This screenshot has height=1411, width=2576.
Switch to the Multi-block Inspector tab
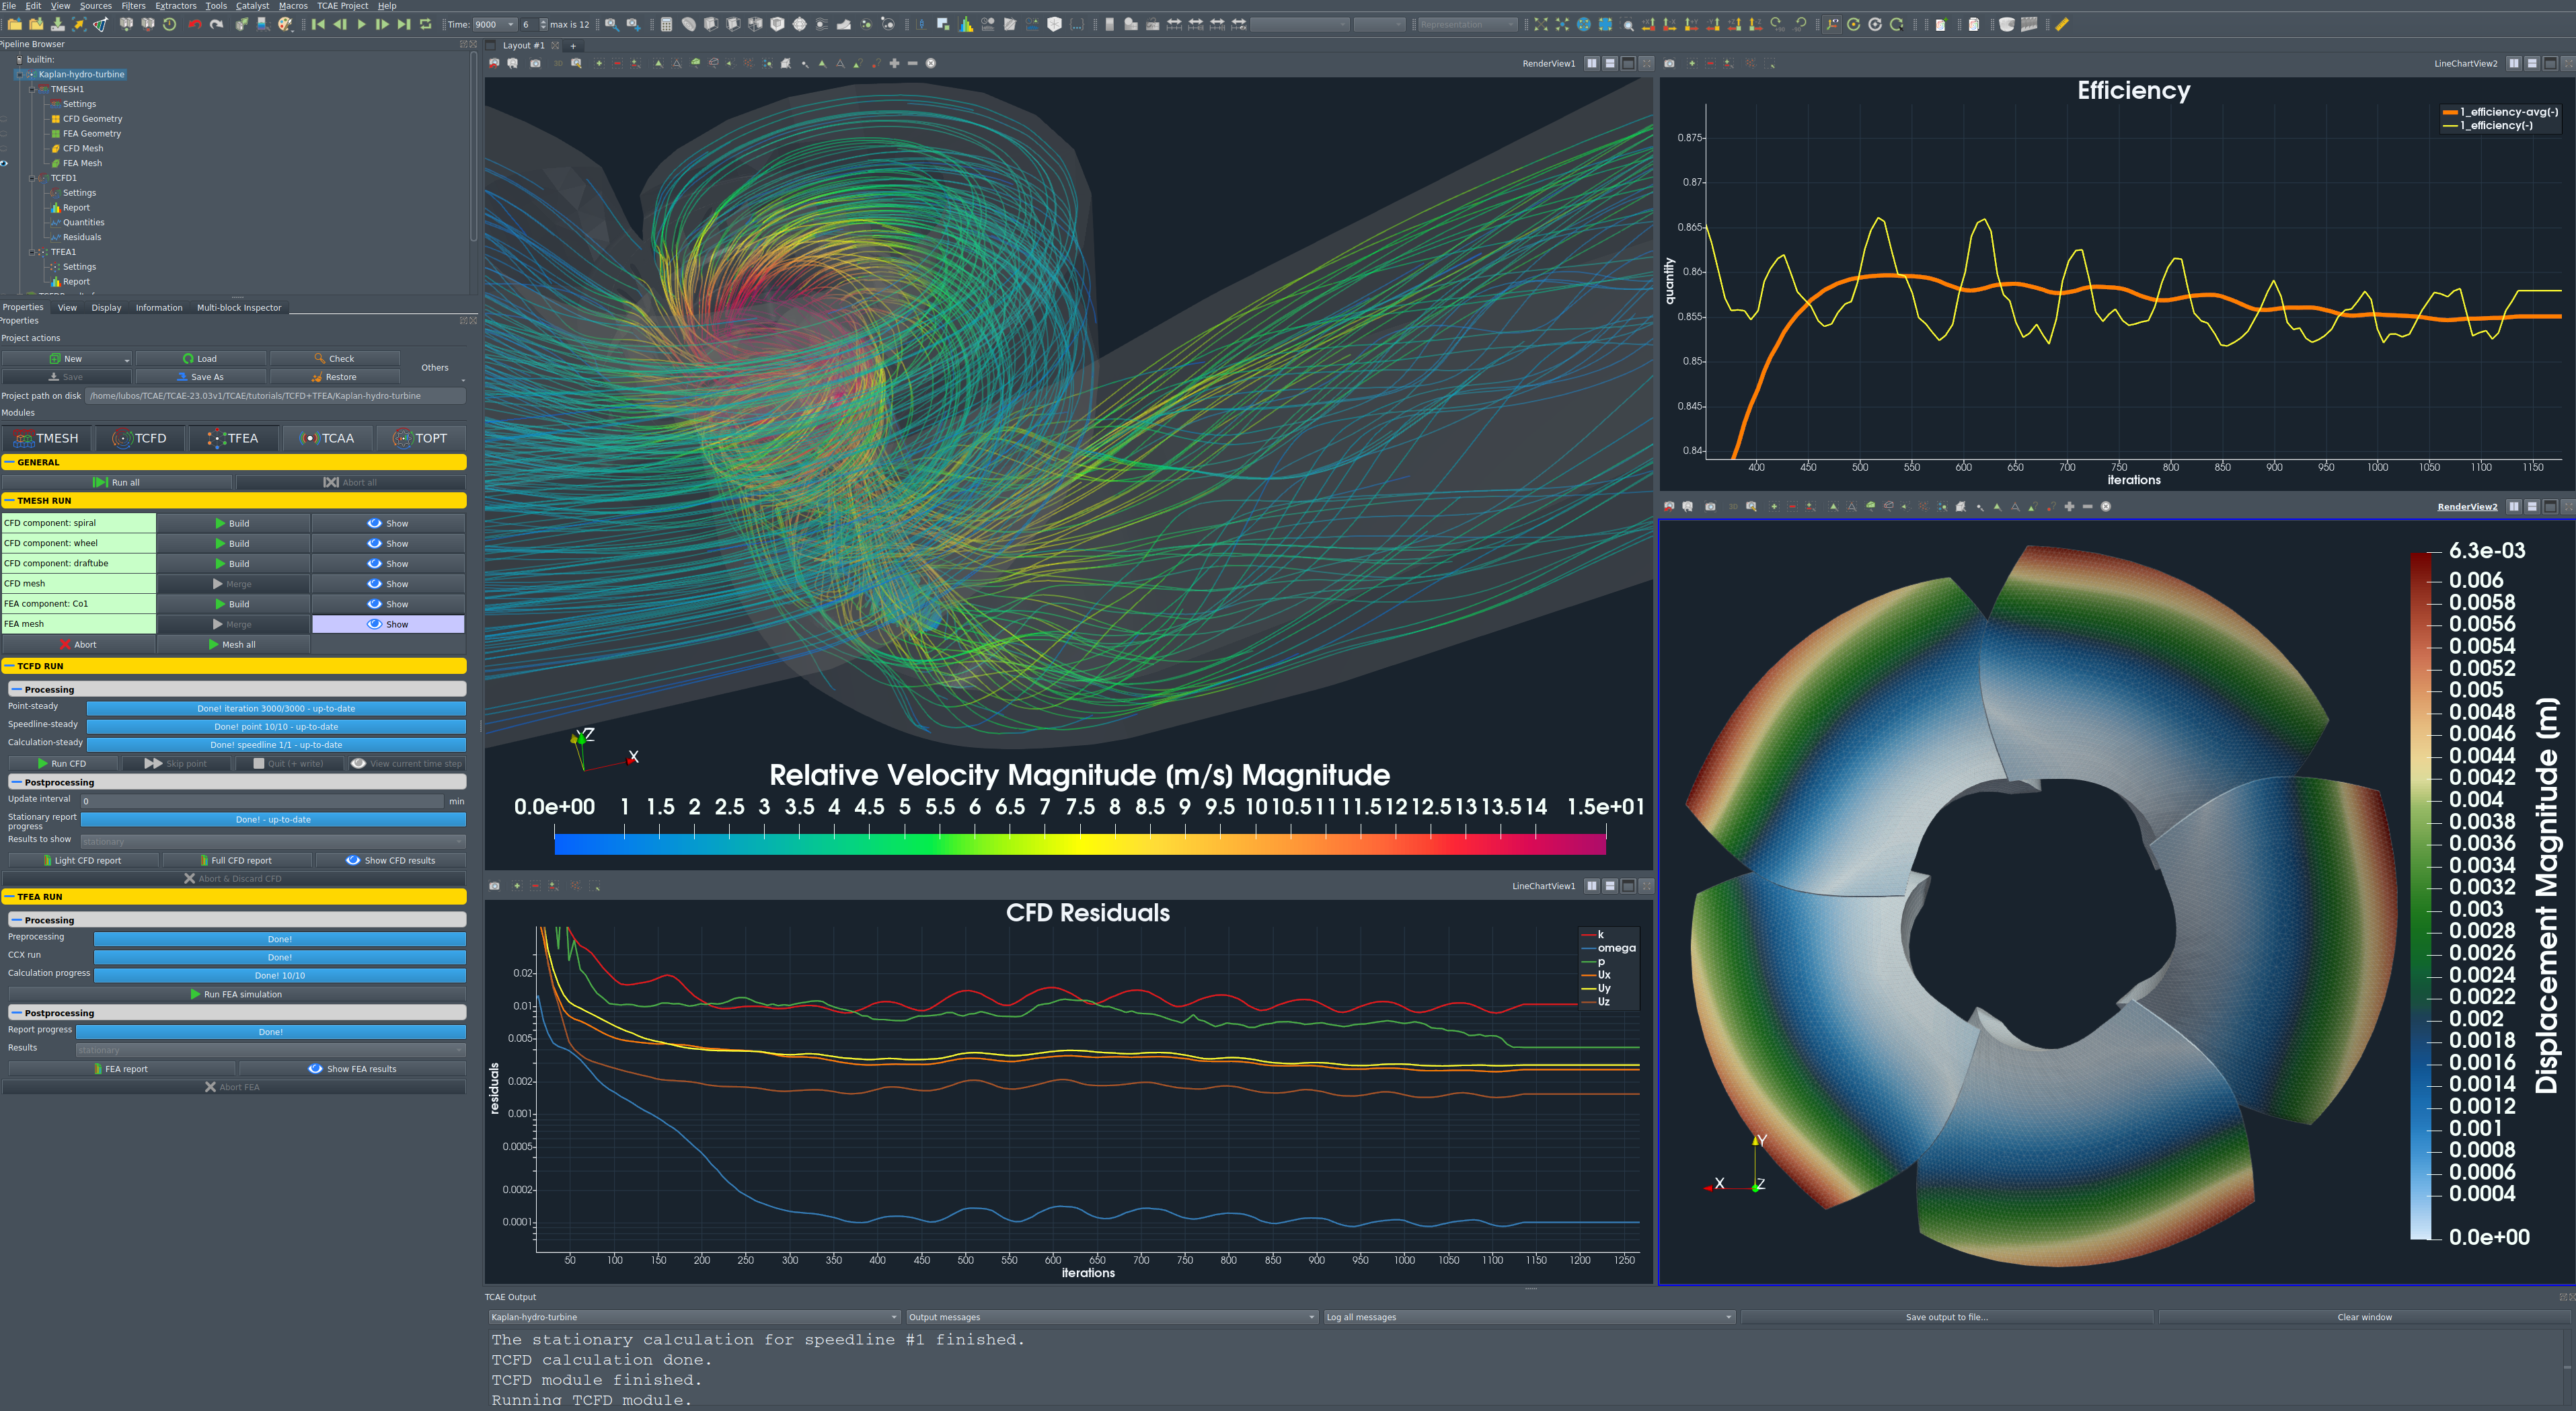click(239, 308)
